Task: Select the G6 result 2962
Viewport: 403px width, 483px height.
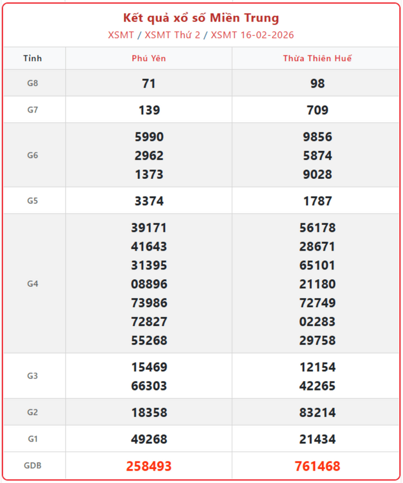Action: [x=149, y=156]
